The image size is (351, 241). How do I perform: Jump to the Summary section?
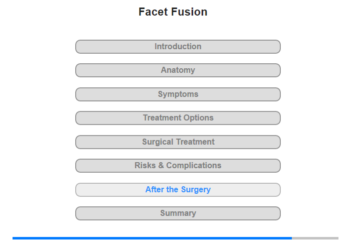pos(178,213)
